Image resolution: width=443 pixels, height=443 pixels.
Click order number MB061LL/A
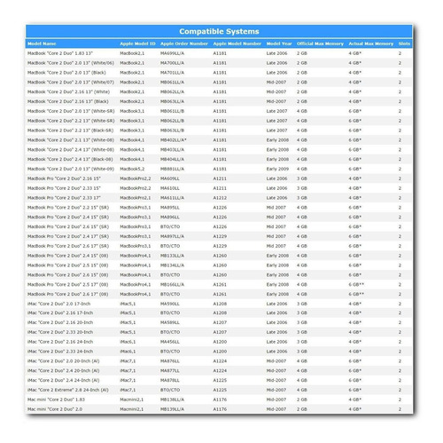click(172, 83)
